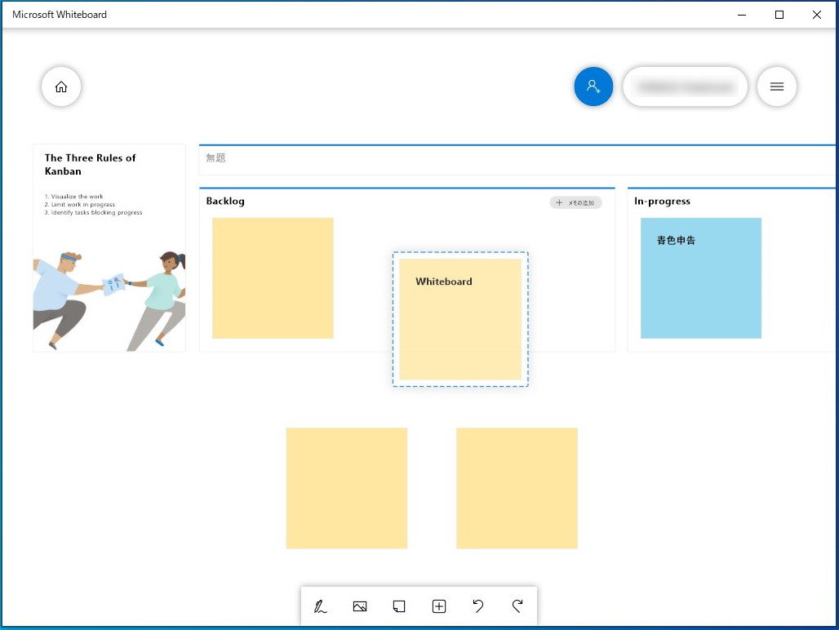Undo the last action

point(478,606)
